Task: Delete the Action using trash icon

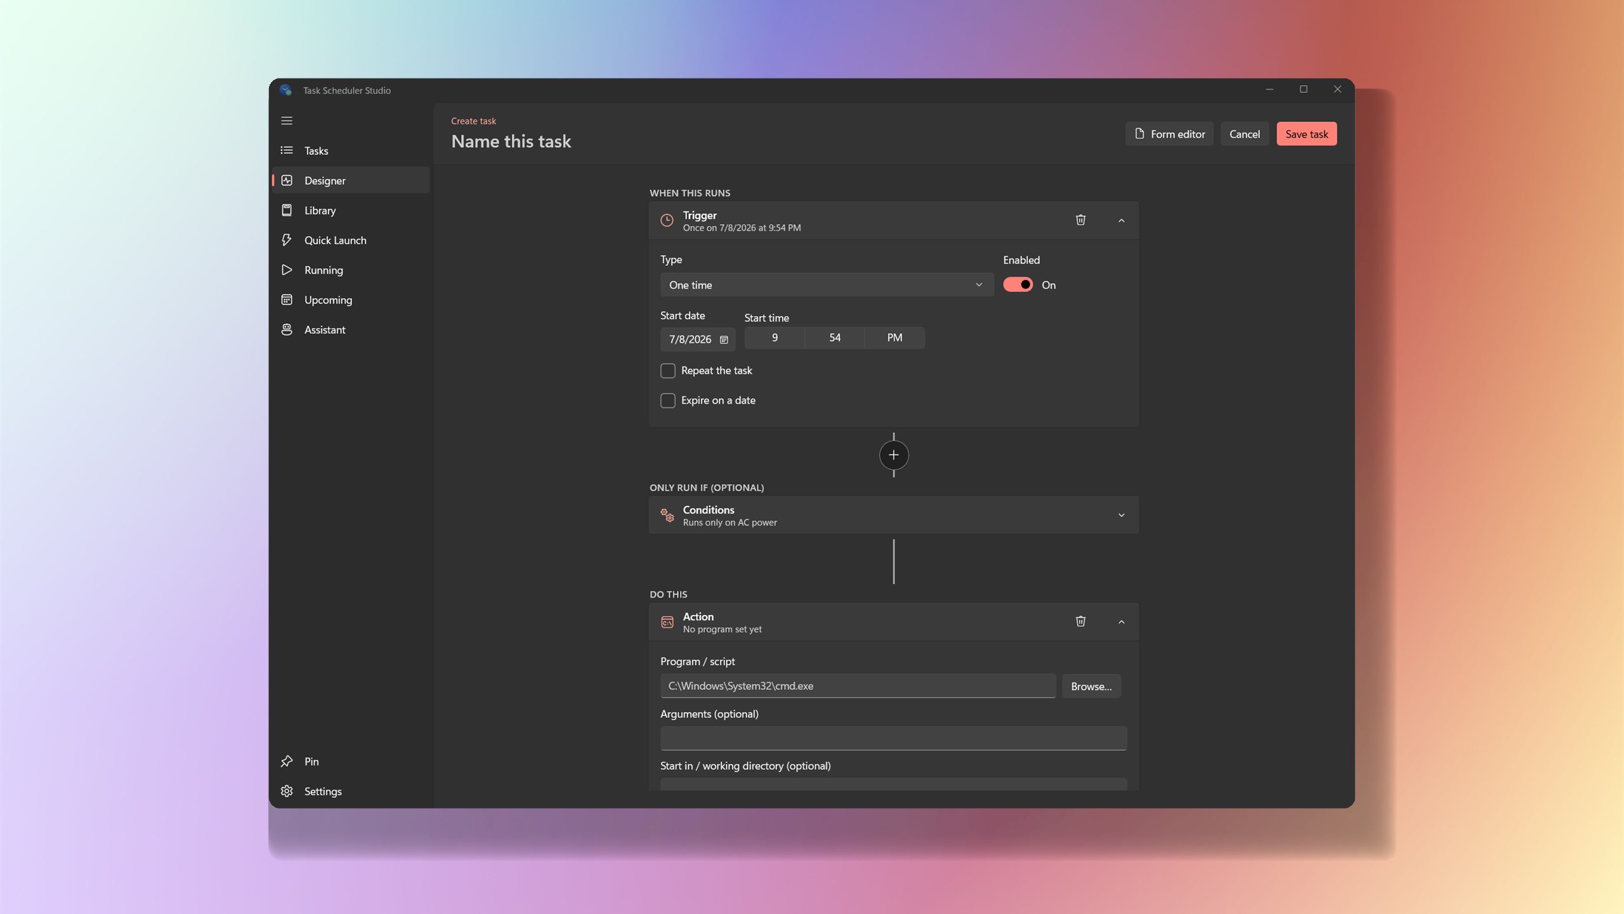Action: tap(1080, 621)
